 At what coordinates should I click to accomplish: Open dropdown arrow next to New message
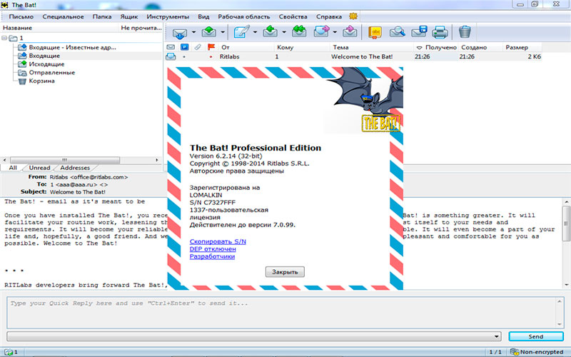(255, 32)
